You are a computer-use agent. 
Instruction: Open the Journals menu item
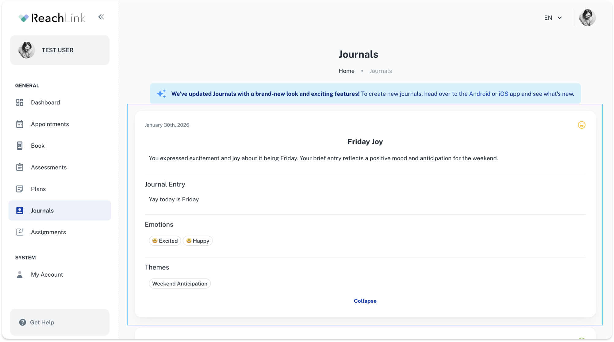(42, 211)
